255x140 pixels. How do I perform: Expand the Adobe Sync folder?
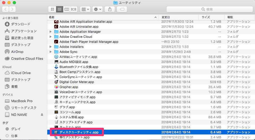(50, 52)
